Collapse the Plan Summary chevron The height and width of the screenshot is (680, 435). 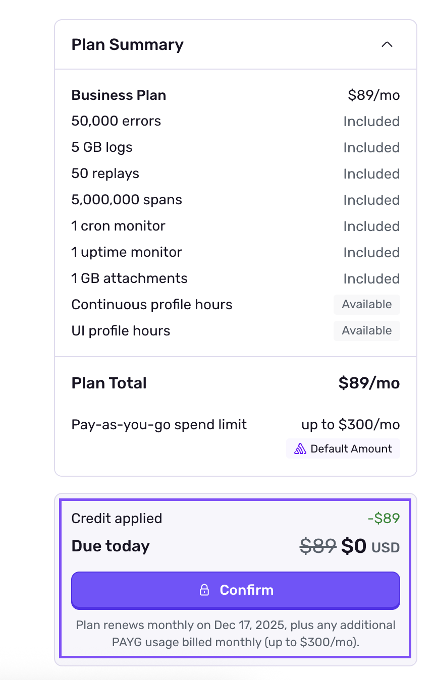coord(387,44)
